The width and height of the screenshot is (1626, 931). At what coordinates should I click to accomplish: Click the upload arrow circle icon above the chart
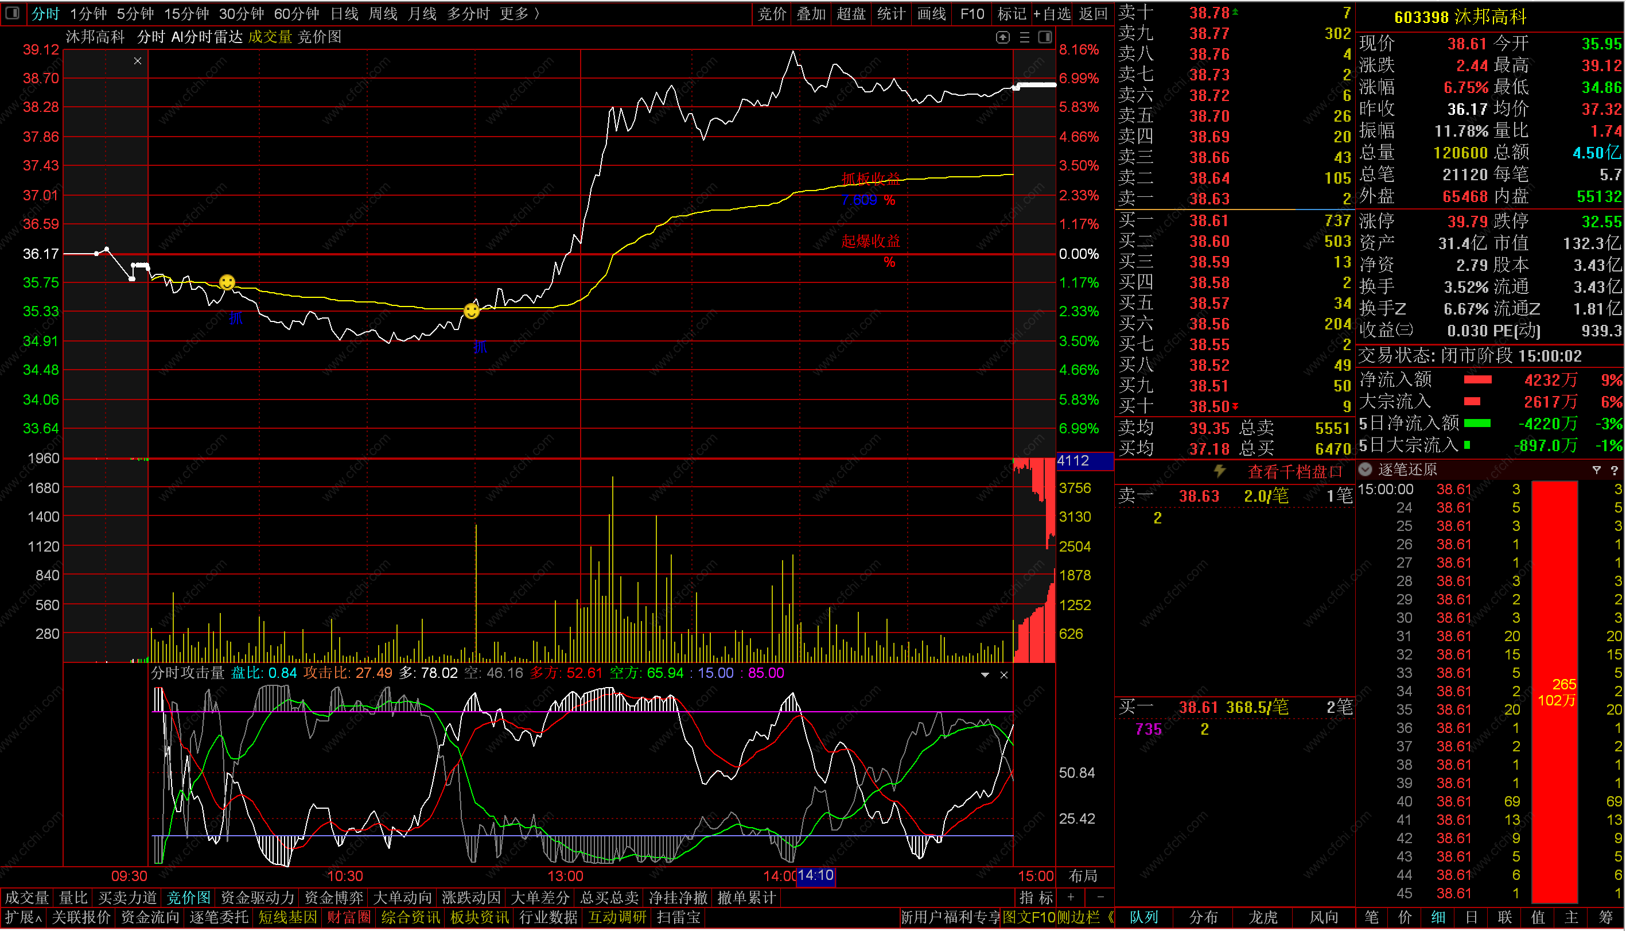pyautogui.click(x=1003, y=37)
